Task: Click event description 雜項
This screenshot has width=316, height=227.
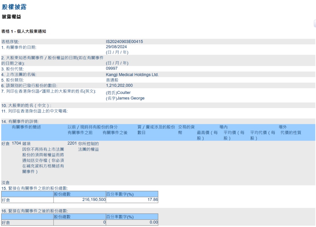Action: tap(26, 144)
